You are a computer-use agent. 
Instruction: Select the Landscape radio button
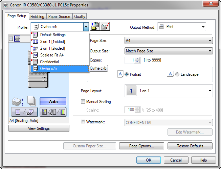click(x=177, y=74)
